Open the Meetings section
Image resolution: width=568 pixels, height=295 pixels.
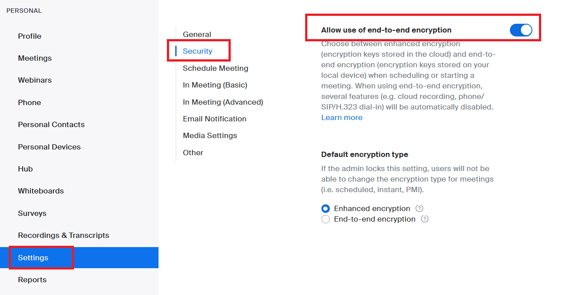coord(34,58)
